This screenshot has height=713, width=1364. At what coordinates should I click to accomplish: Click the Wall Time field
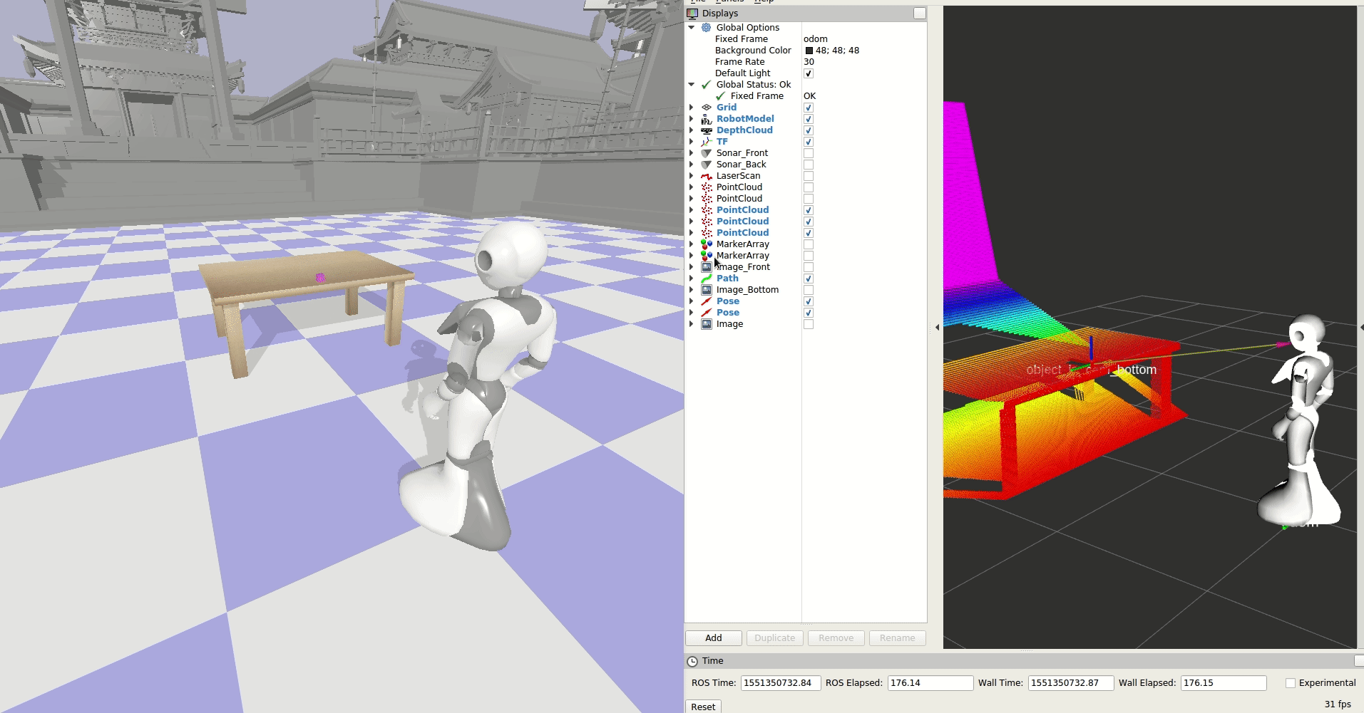coord(1071,683)
